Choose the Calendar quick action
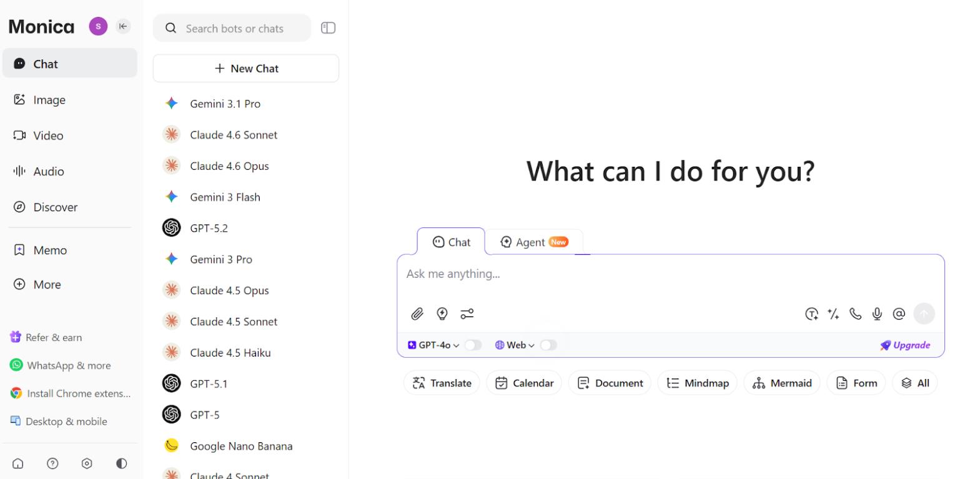The image size is (965, 479). pyautogui.click(x=524, y=383)
